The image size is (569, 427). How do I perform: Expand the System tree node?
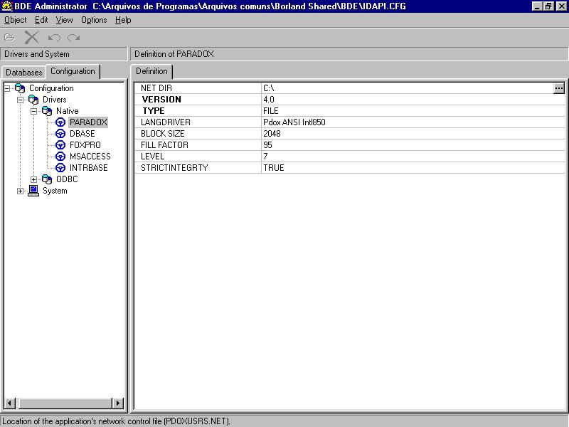(x=21, y=191)
